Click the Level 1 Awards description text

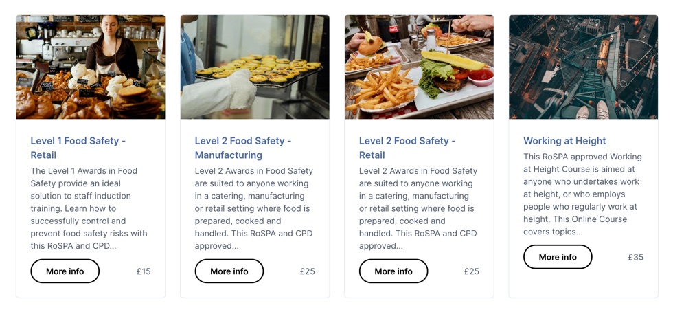point(89,208)
